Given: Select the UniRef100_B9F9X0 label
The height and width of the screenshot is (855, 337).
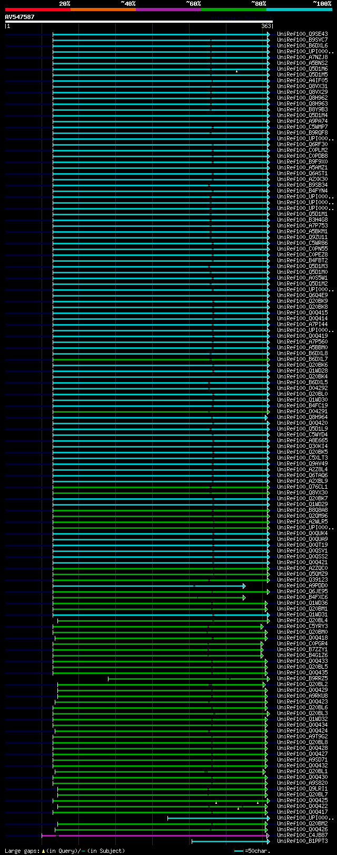Looking at the screenshot, I should pyautogui.click(x=302, y=162).
